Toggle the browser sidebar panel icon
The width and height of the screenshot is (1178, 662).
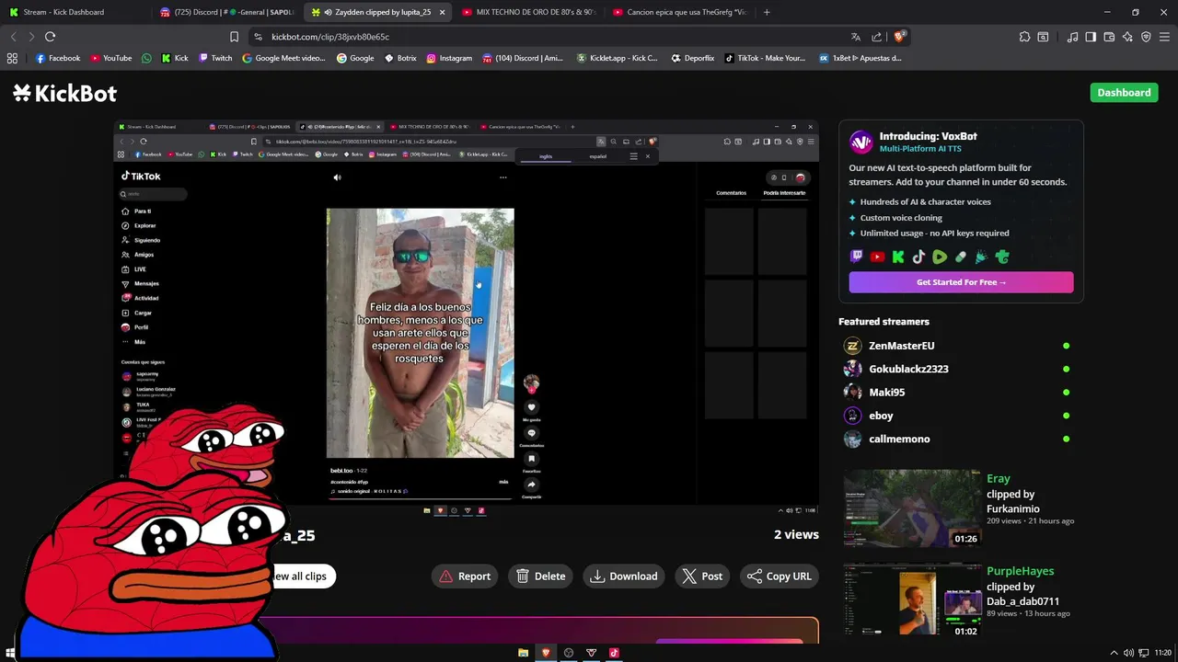(x=1091, y=37)
